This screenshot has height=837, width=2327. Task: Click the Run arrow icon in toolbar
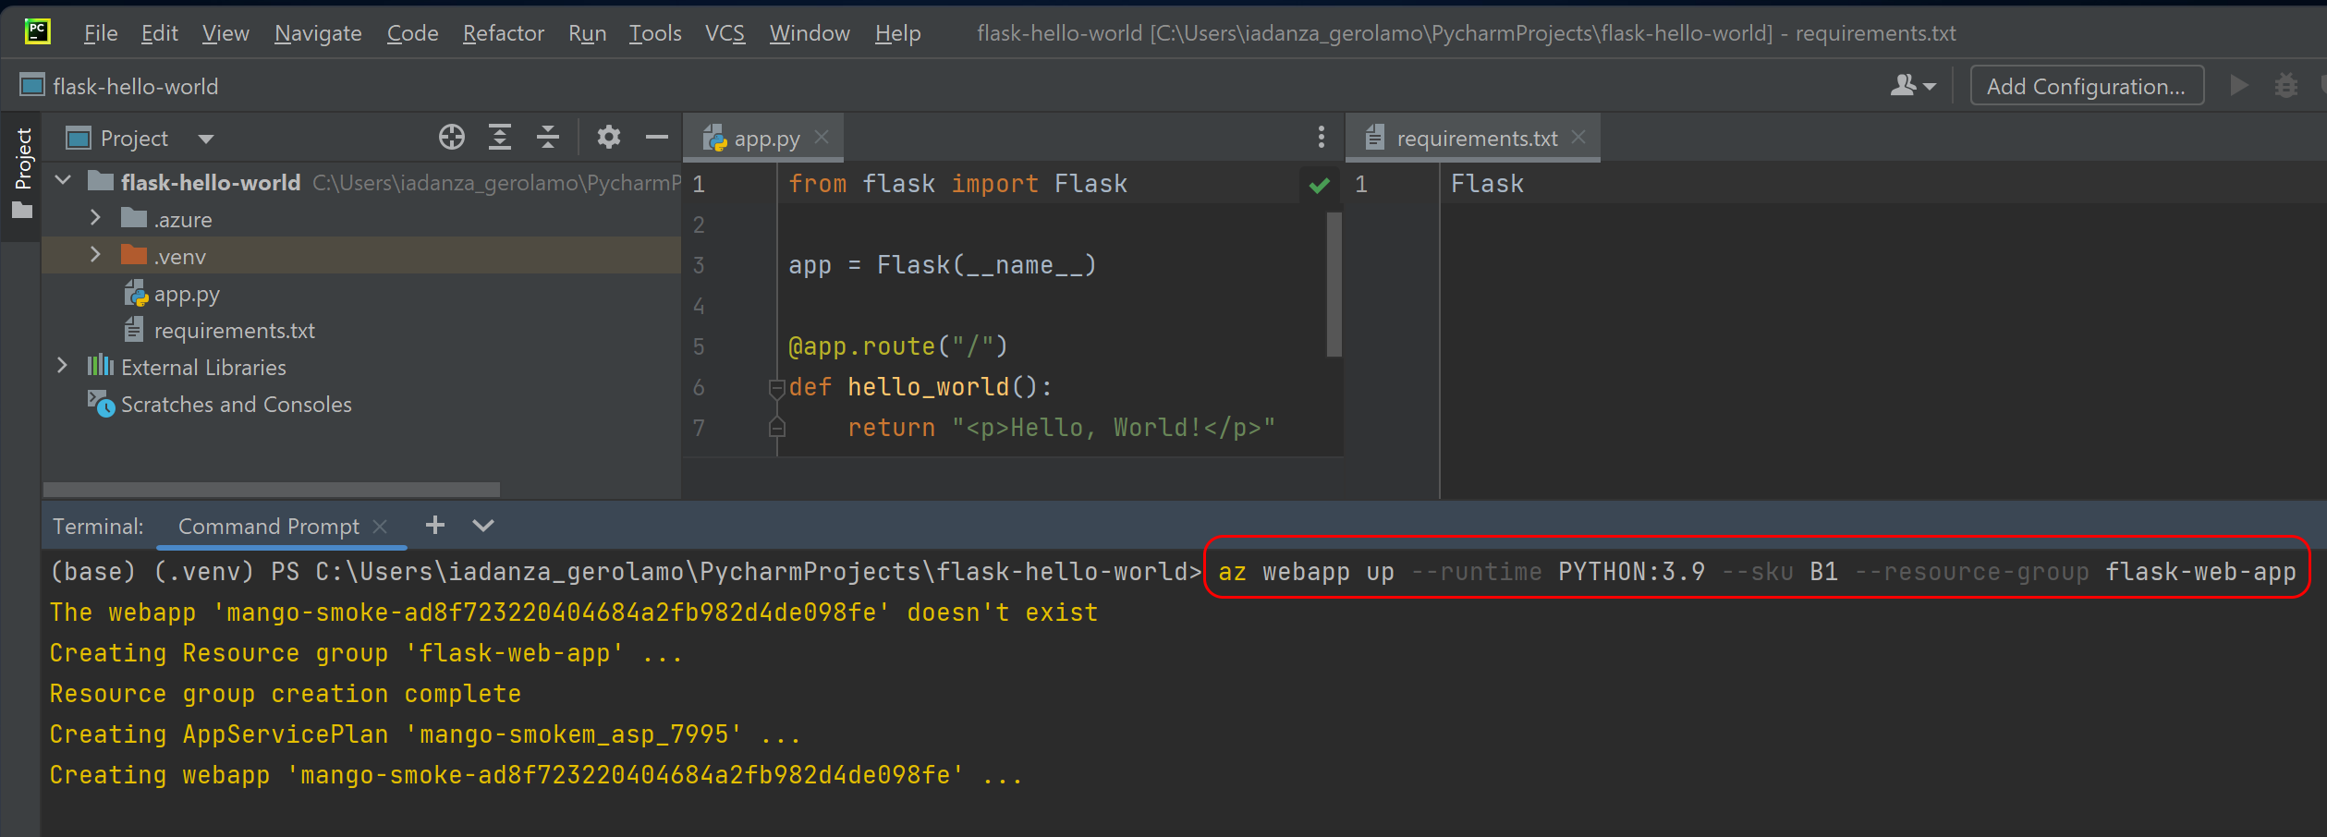click(x=2238, y=86)
